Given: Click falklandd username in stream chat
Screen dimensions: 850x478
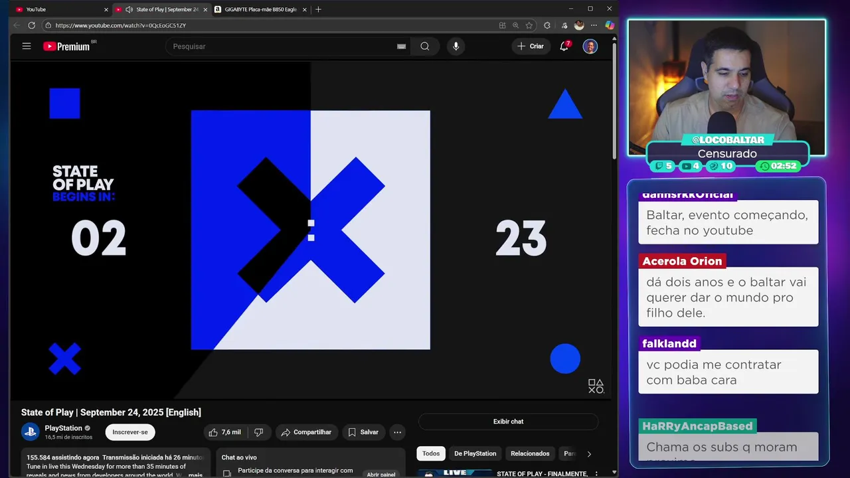Looking at the screenshot, I should [669, 343].
